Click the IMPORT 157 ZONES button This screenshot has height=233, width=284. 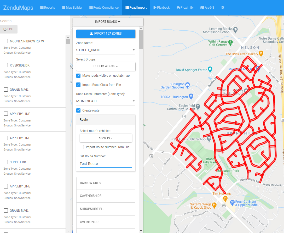tap(106, 34)
